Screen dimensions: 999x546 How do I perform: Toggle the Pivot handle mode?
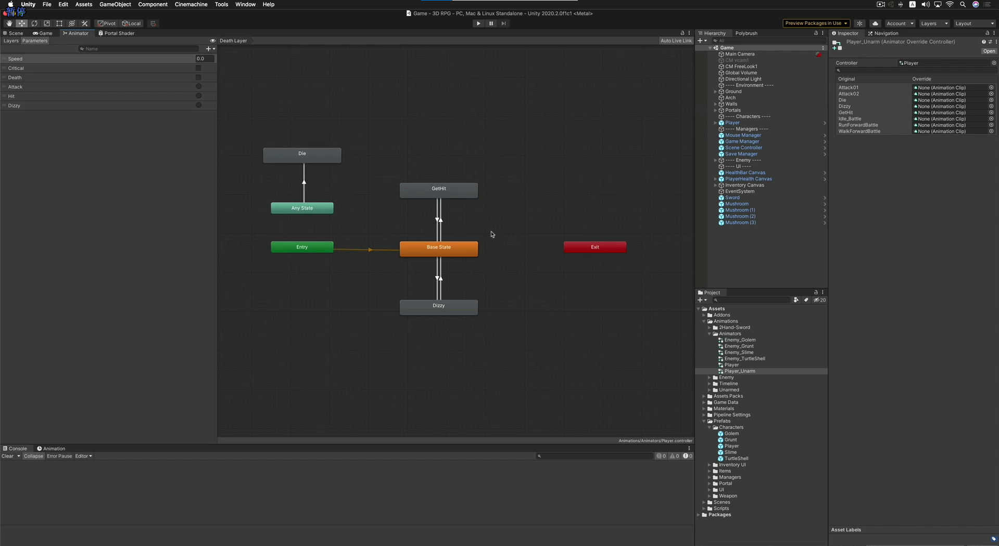tap(106, 23)
